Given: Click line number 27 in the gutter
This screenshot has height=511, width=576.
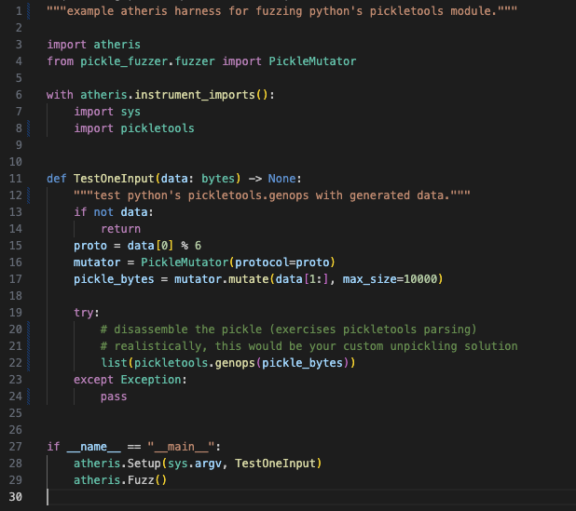Looking at the screenshot, I should 16,447.
